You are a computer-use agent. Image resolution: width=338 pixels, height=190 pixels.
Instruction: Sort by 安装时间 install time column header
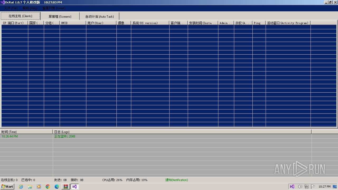click(203, 23)
